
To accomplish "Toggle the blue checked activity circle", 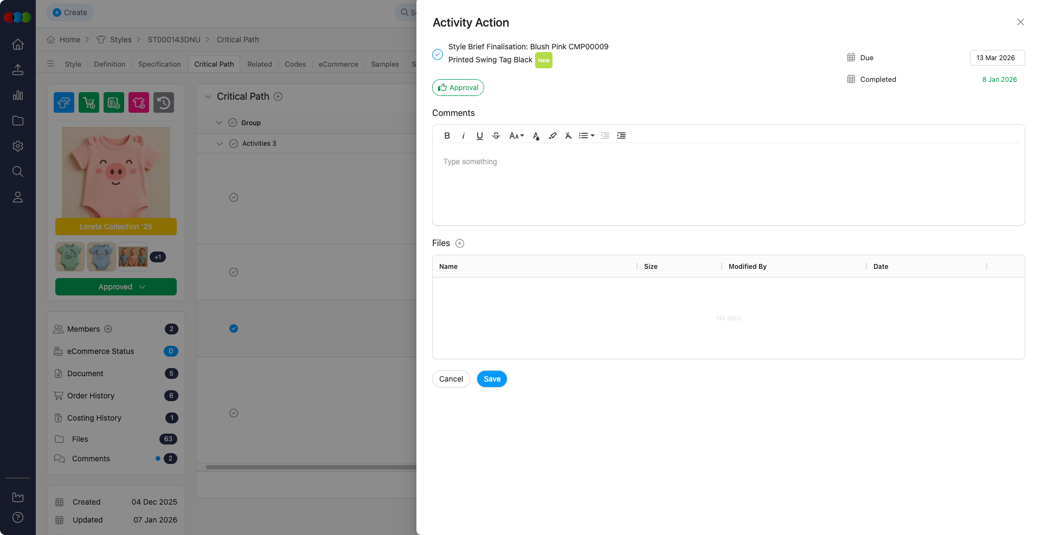I will 234,328.
